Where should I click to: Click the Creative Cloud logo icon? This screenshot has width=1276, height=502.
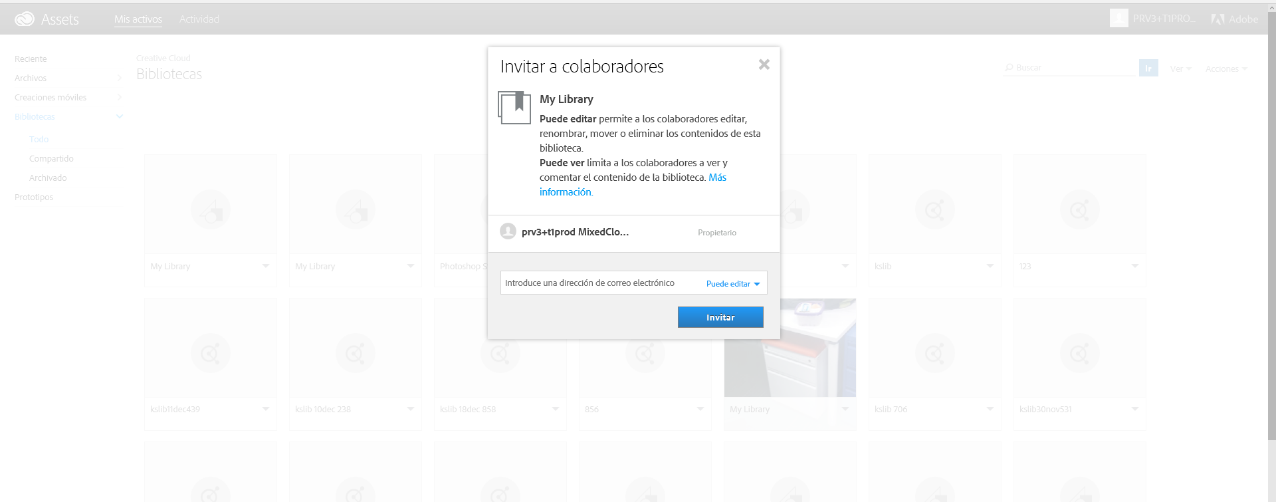(x=25, y=19)
